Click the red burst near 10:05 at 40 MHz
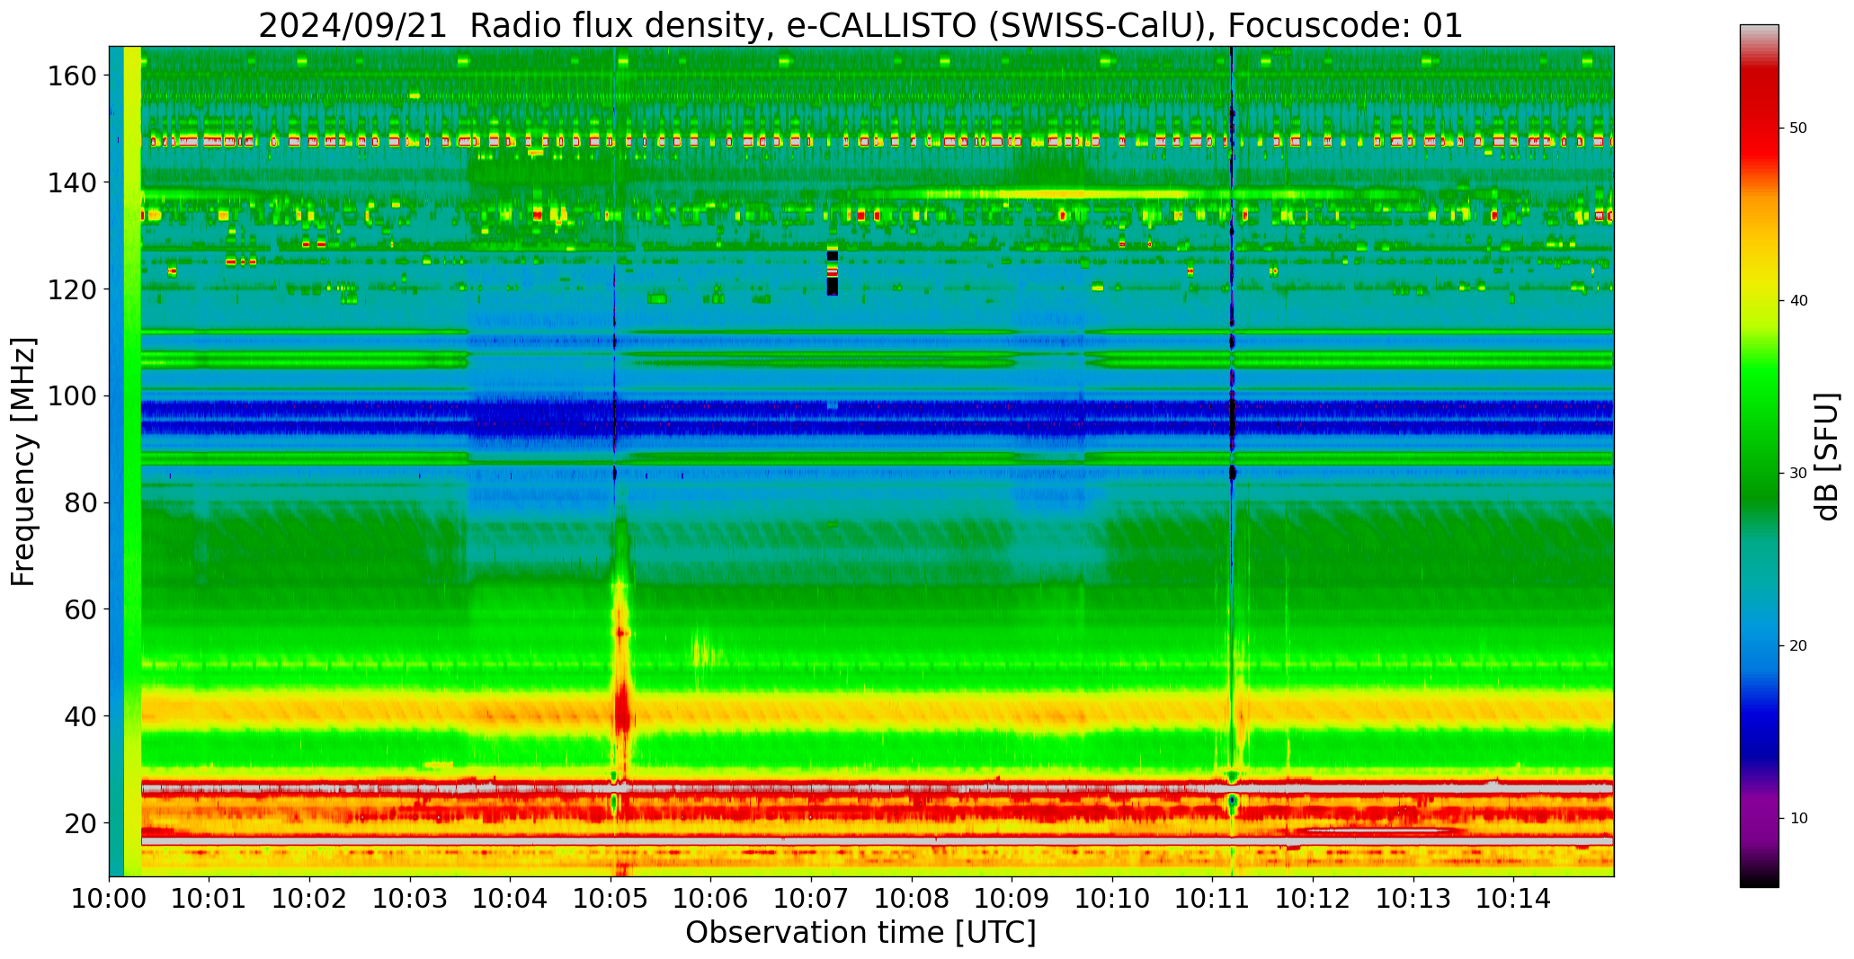 click(622, 710)
